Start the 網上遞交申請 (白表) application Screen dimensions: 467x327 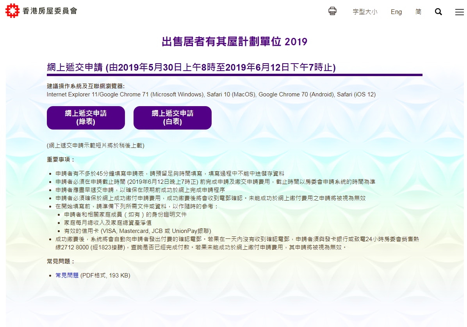pos(173,117)
